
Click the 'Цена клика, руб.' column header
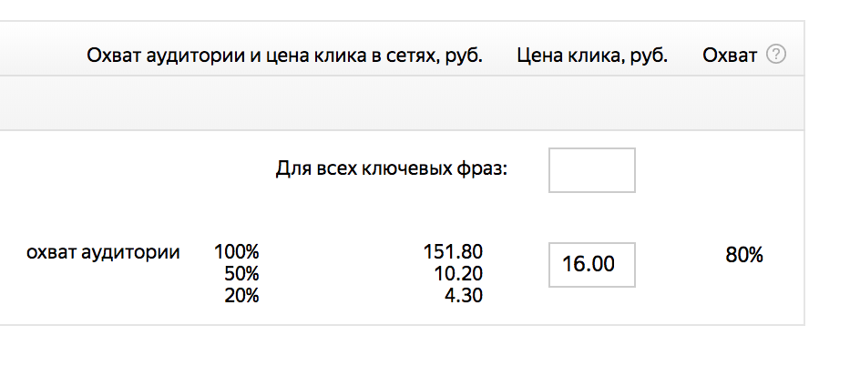click(592, 56)
